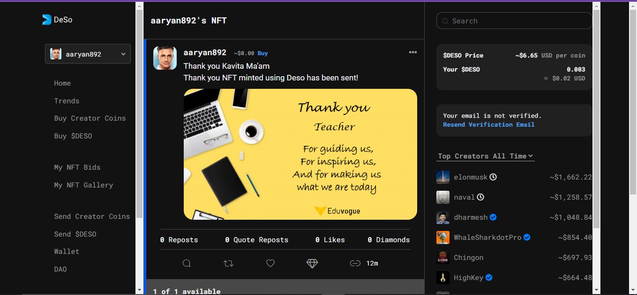Open naval creator profile
Image resolution: width=637 pixels, height=295 pixels.
(465, 197)
